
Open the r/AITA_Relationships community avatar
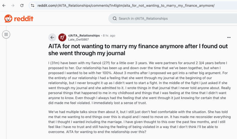pos(62,38)
